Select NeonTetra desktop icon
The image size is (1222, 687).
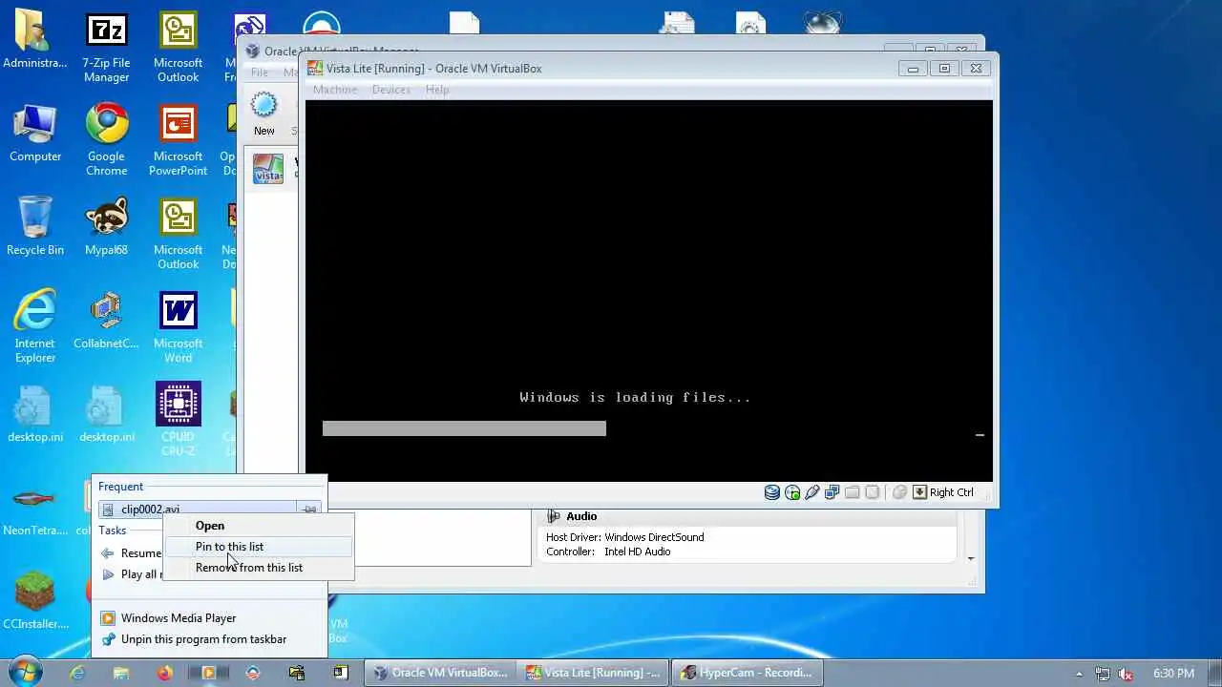[x=35, y=510]
